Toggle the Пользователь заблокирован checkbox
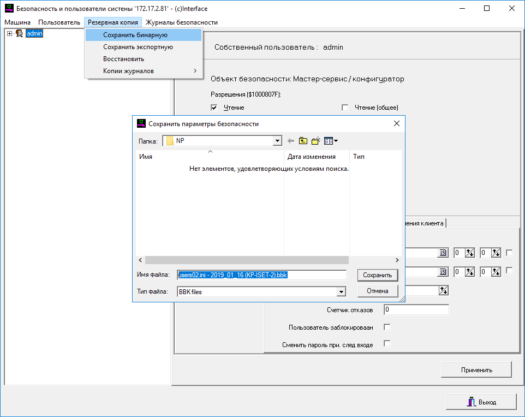The height and width of the screenshot is (417, 525). (x=387, y=327)
